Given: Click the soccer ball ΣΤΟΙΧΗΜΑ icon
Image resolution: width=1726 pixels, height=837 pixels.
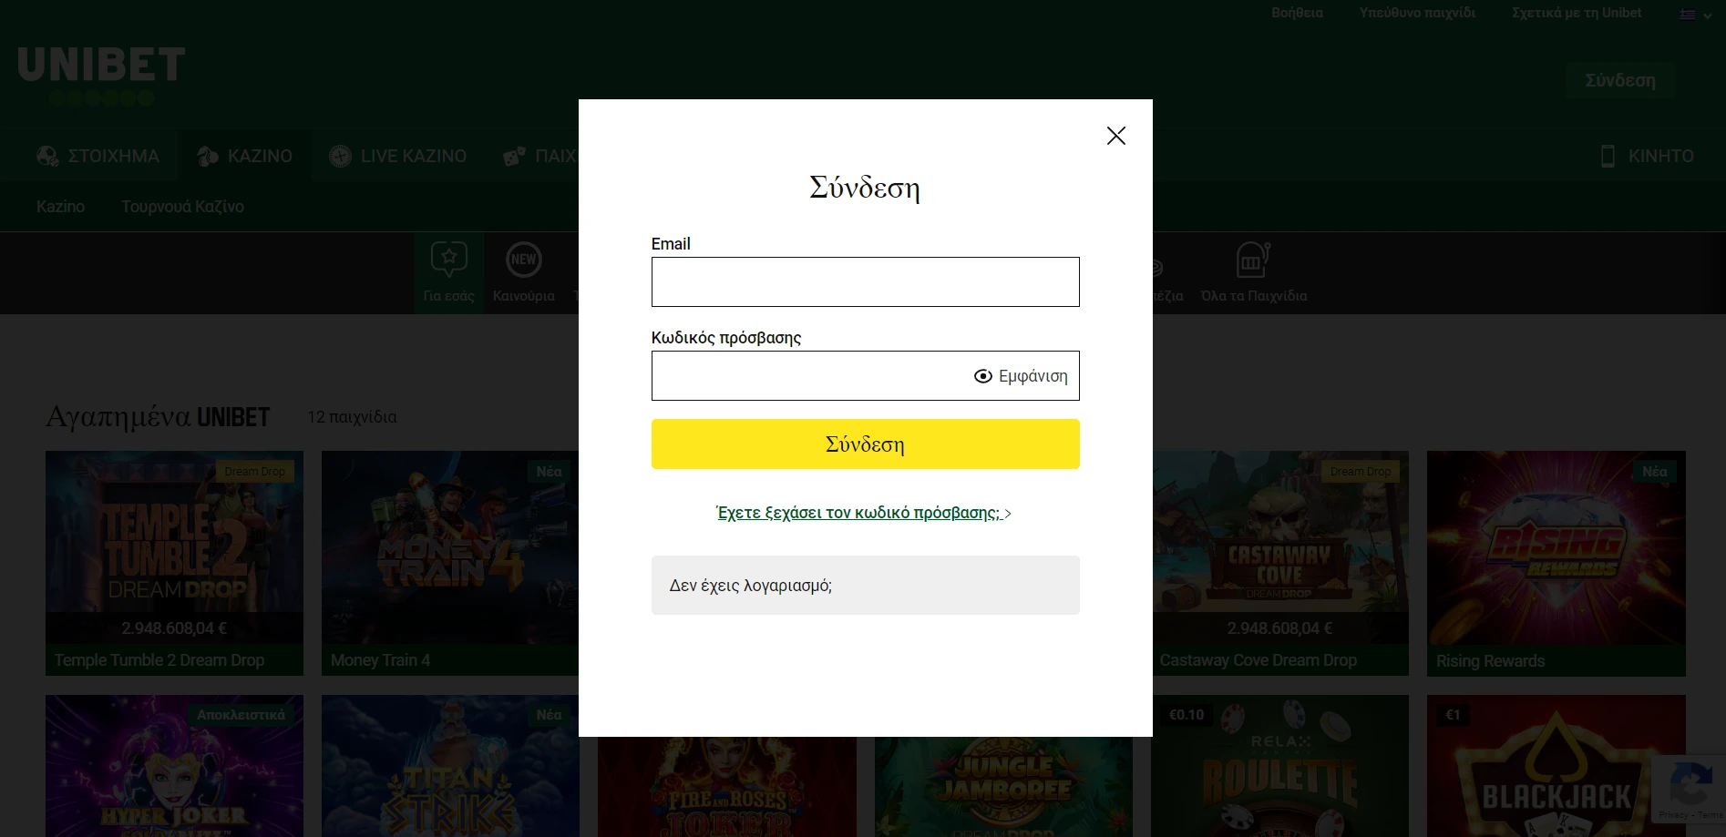Looking at the screenshot, I should click(x=47, y=156).
